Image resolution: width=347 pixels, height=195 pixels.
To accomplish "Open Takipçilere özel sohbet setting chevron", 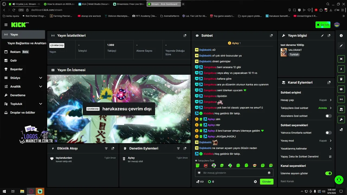I will point(330,108).
